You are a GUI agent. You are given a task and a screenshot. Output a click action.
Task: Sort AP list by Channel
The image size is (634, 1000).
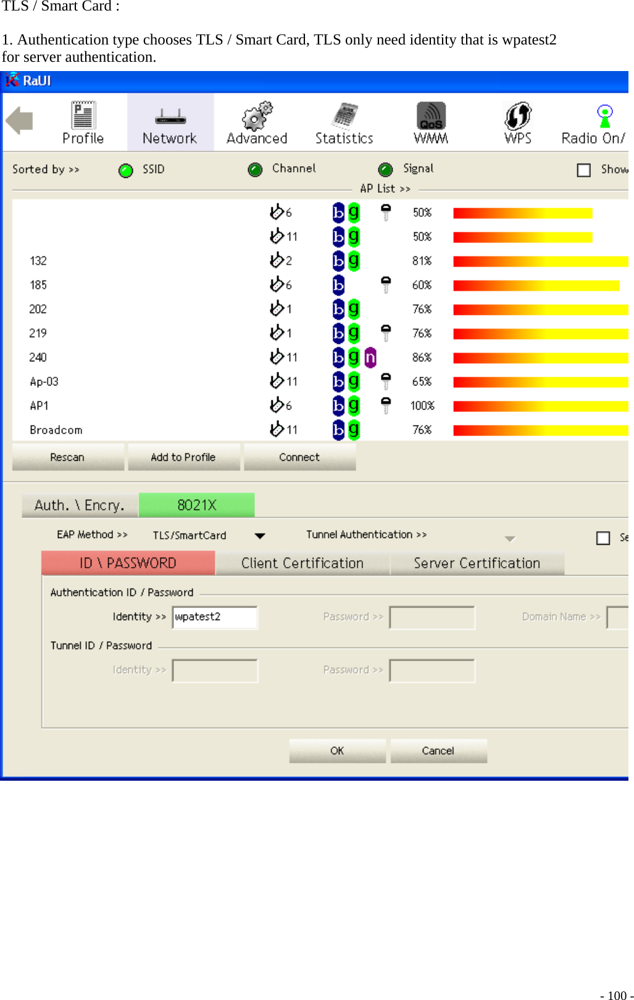click(x=255, y=170)
